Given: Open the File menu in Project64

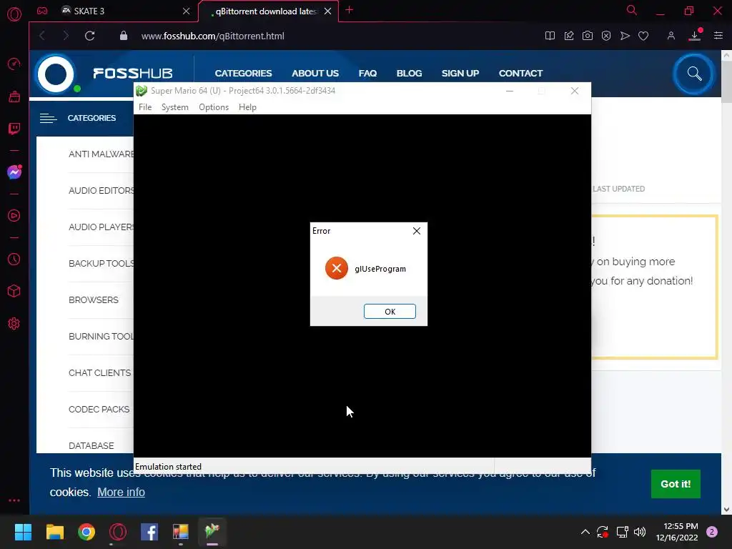Looking at the screenshot, I should [145, 107].
